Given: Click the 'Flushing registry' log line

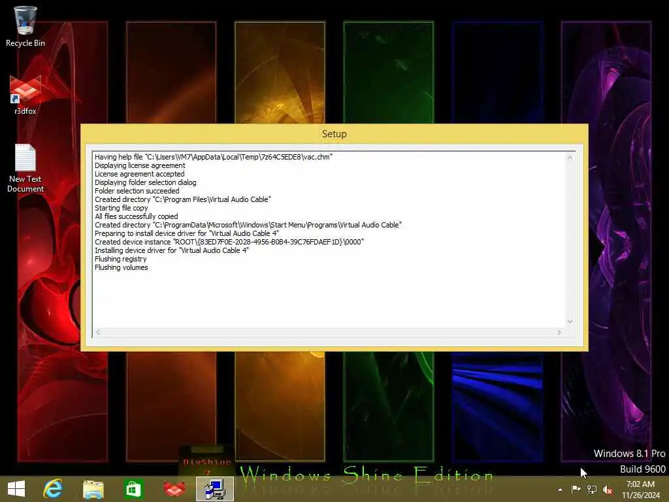Looking at the screenshot, I should click(120, 259).
